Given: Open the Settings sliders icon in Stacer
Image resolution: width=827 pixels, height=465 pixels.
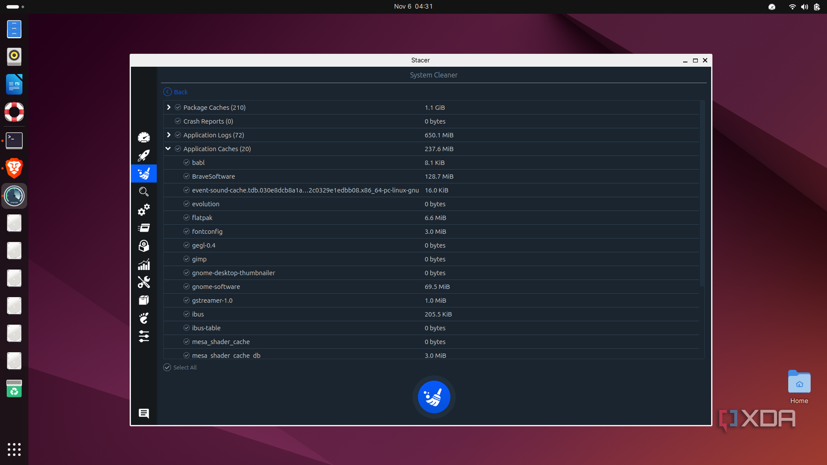Looking at the screenshot, I should pos(144,337).
